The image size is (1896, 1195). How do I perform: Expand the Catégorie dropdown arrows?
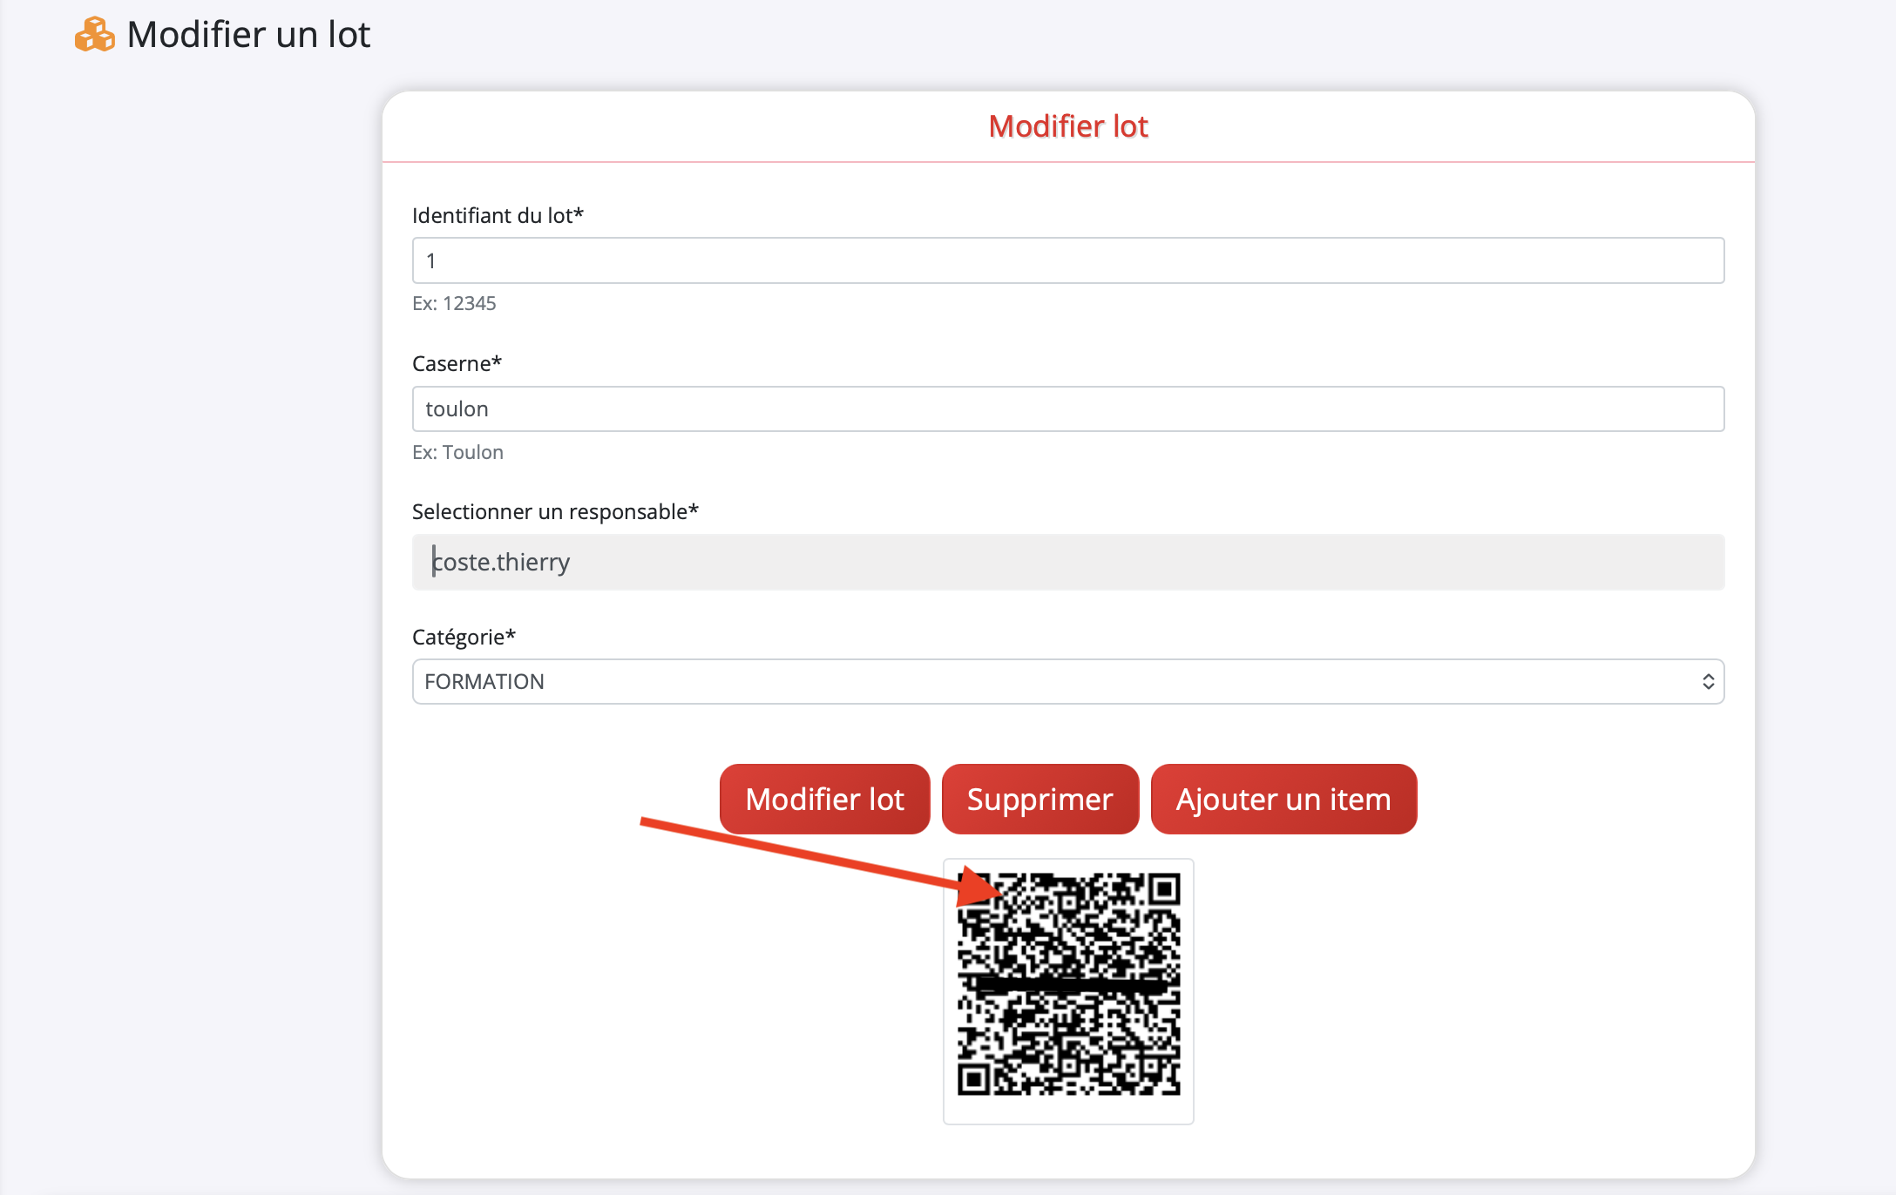click(1708, 682)
